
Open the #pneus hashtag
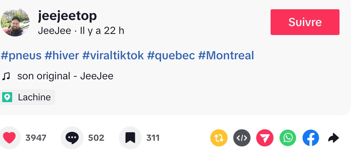(21, 55)
